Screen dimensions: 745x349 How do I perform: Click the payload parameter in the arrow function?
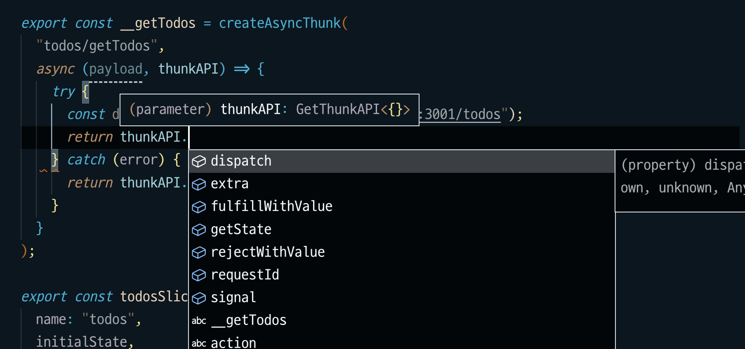(116, 69)
